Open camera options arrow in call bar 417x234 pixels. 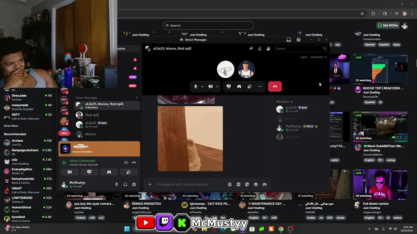click(x=217, y=86)
